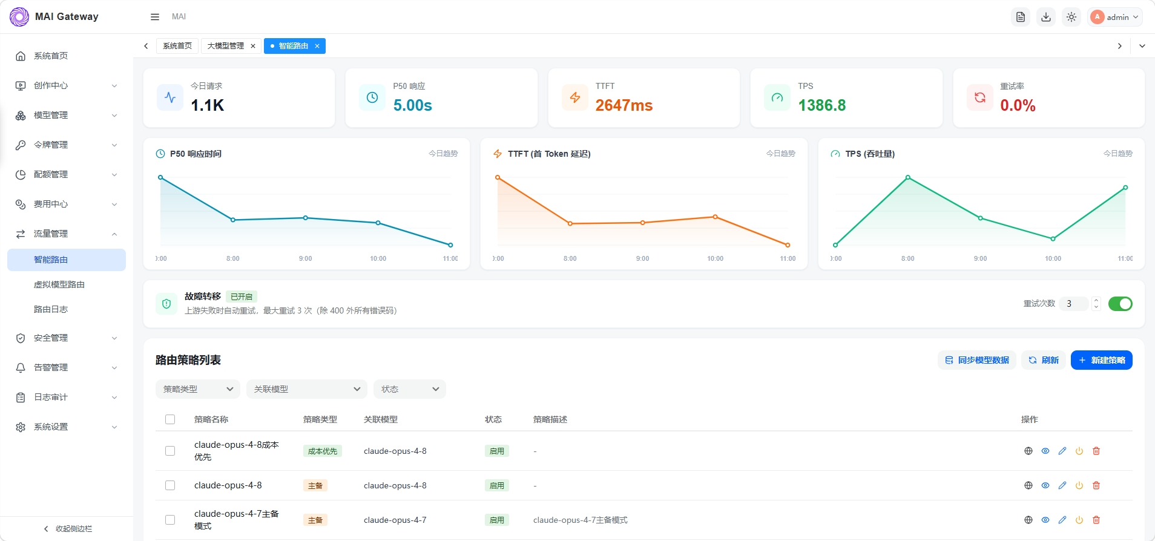1155x541 pixels.
Task: Edit the claude-opus-4-8成本优先 strategy
Action: coord(1062,451)
